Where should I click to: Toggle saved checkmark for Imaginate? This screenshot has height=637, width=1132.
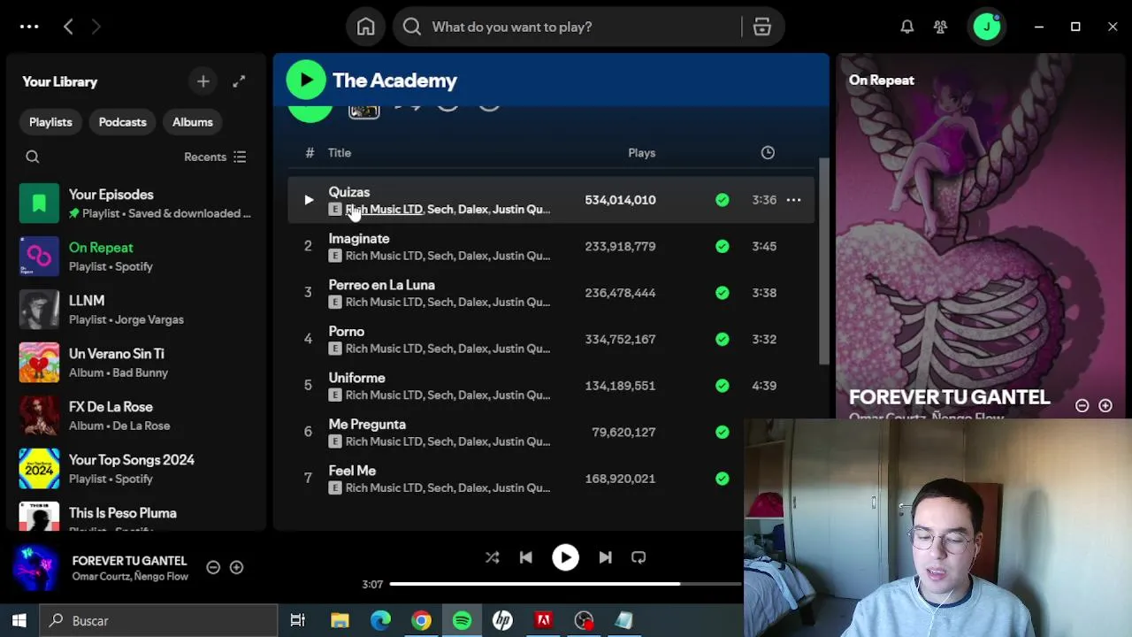(x=723, y=246)
